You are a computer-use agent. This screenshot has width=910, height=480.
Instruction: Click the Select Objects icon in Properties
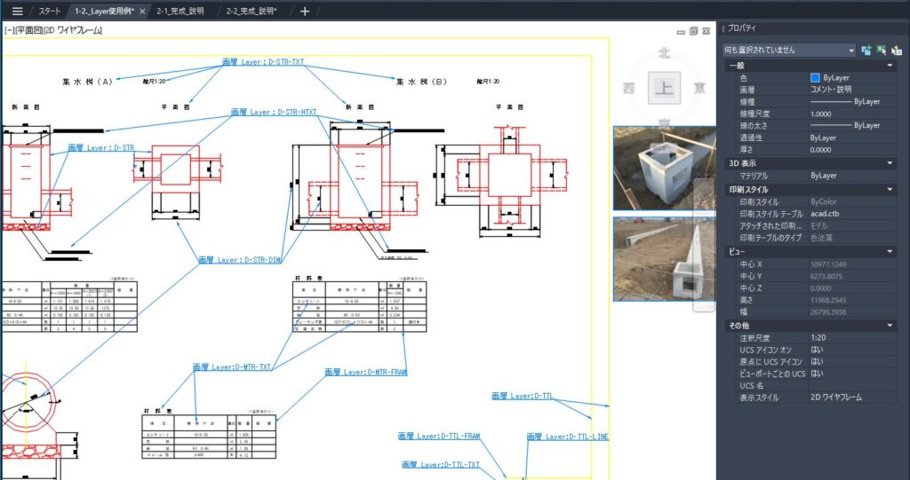point(882,50)
